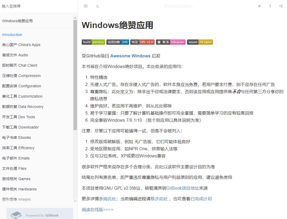Click the GPL v2.0 license badge
Viewport: 287px width, 219px height.
click(142, 42)
